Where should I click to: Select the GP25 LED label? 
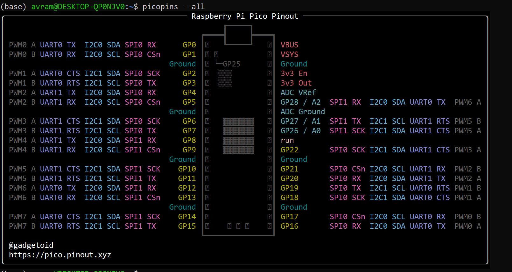pyautogui.click(x=231, y=64)
